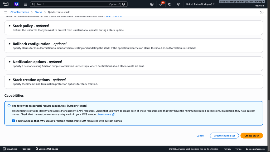Open the purple hexagon icon beside the AWS logo
This screenshot has width=270, height=152.
pyautogui.click(x=16, y=4)
